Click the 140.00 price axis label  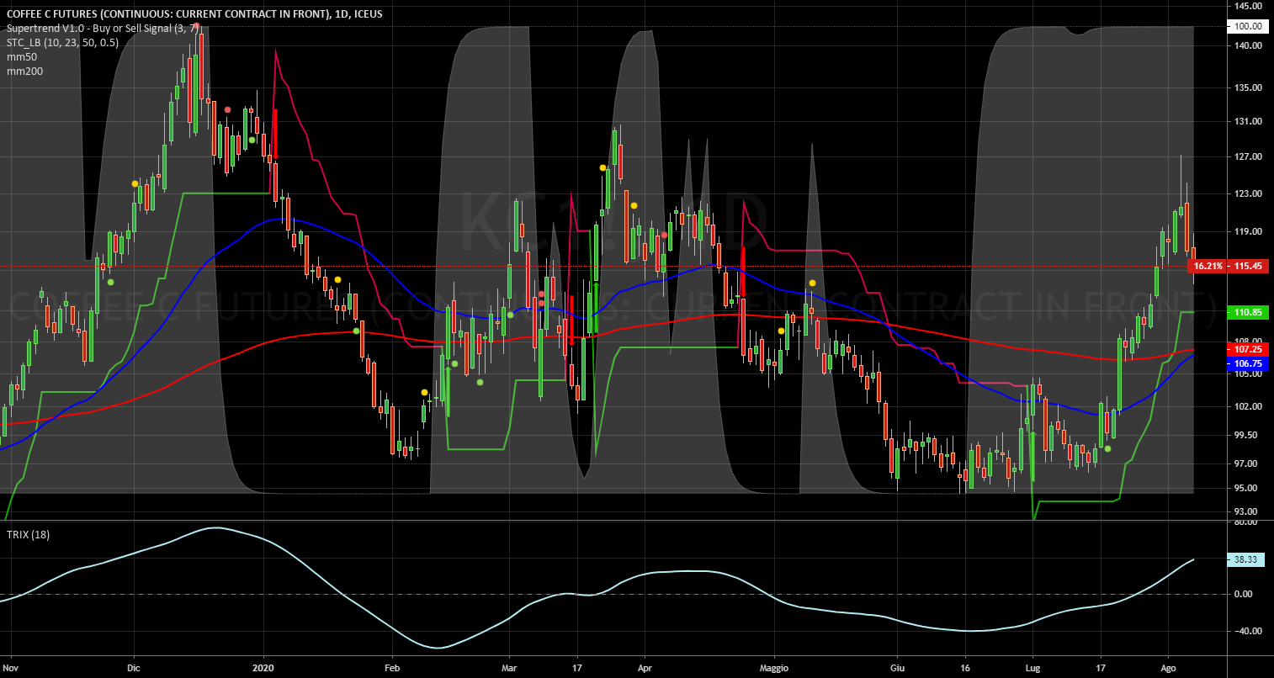[x=1249, y=46]
